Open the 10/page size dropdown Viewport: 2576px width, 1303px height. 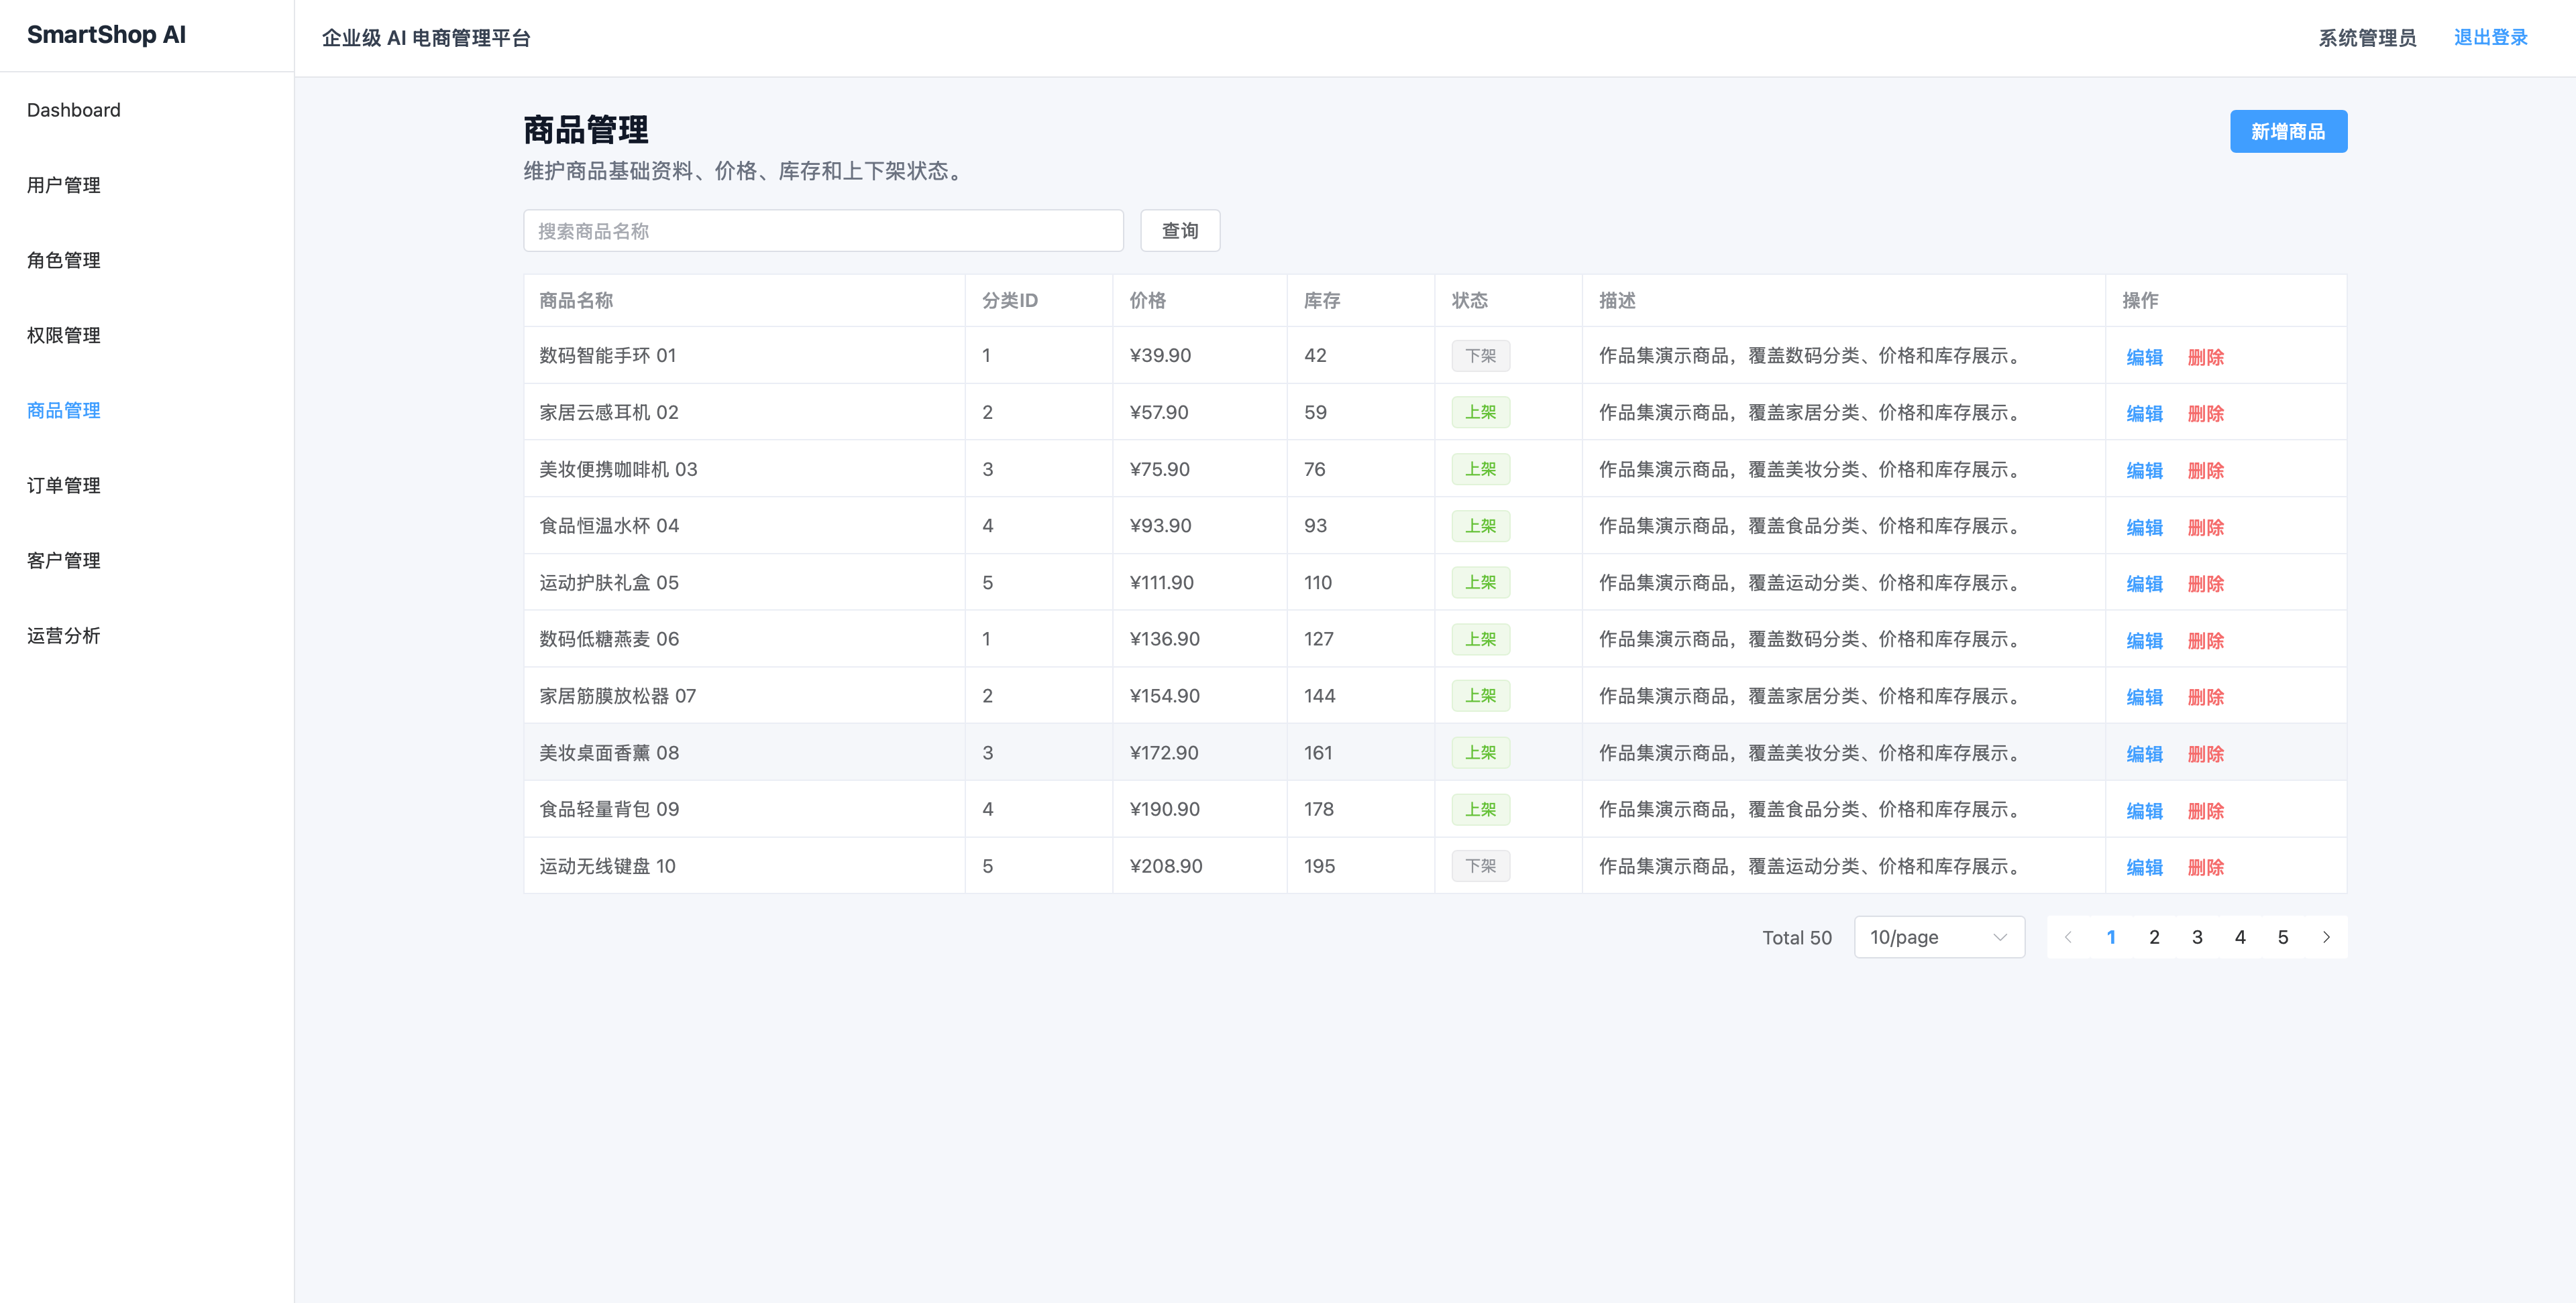(x=1939, y=937)
